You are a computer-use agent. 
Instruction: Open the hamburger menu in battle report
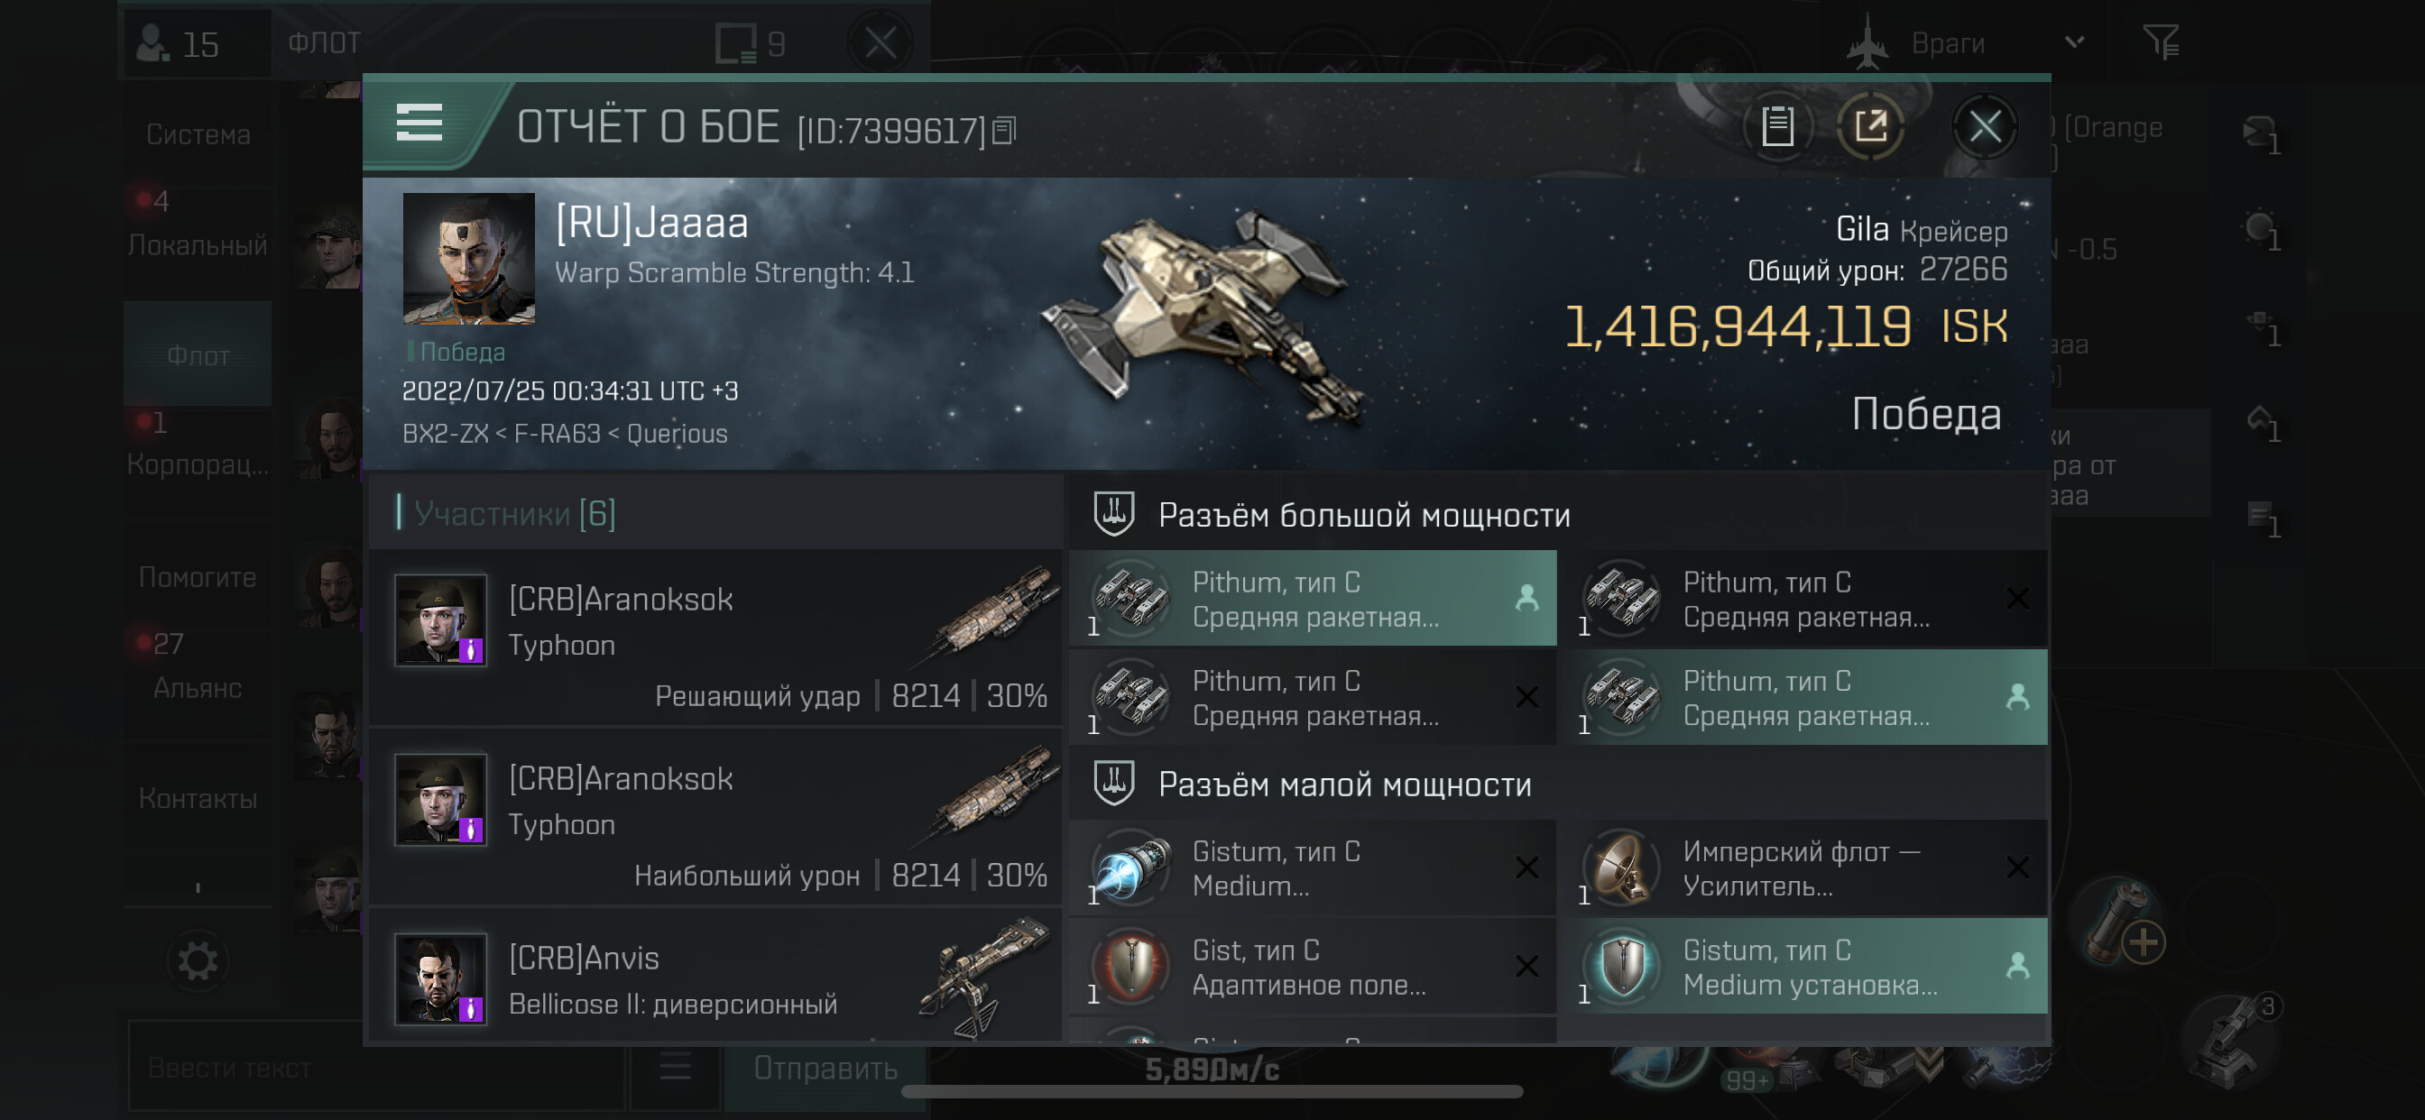pyautogui.click(x=419, y=124)
